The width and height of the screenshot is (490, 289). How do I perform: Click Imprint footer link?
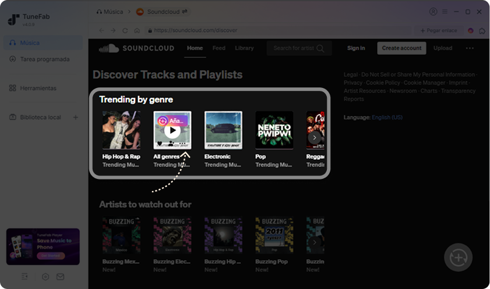458,83
